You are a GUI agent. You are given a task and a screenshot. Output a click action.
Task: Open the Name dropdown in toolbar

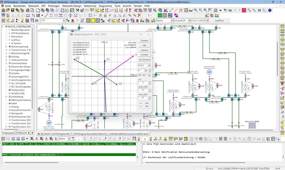171,21
